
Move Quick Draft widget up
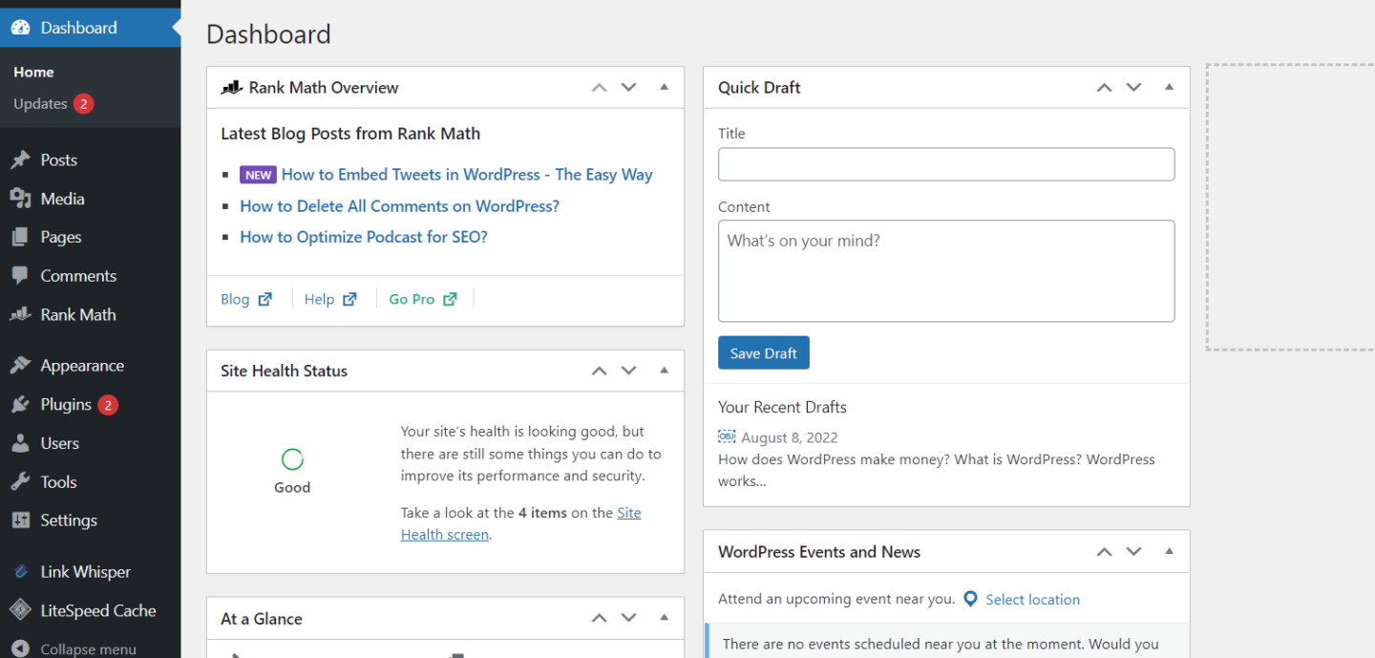click(1104, 87)
